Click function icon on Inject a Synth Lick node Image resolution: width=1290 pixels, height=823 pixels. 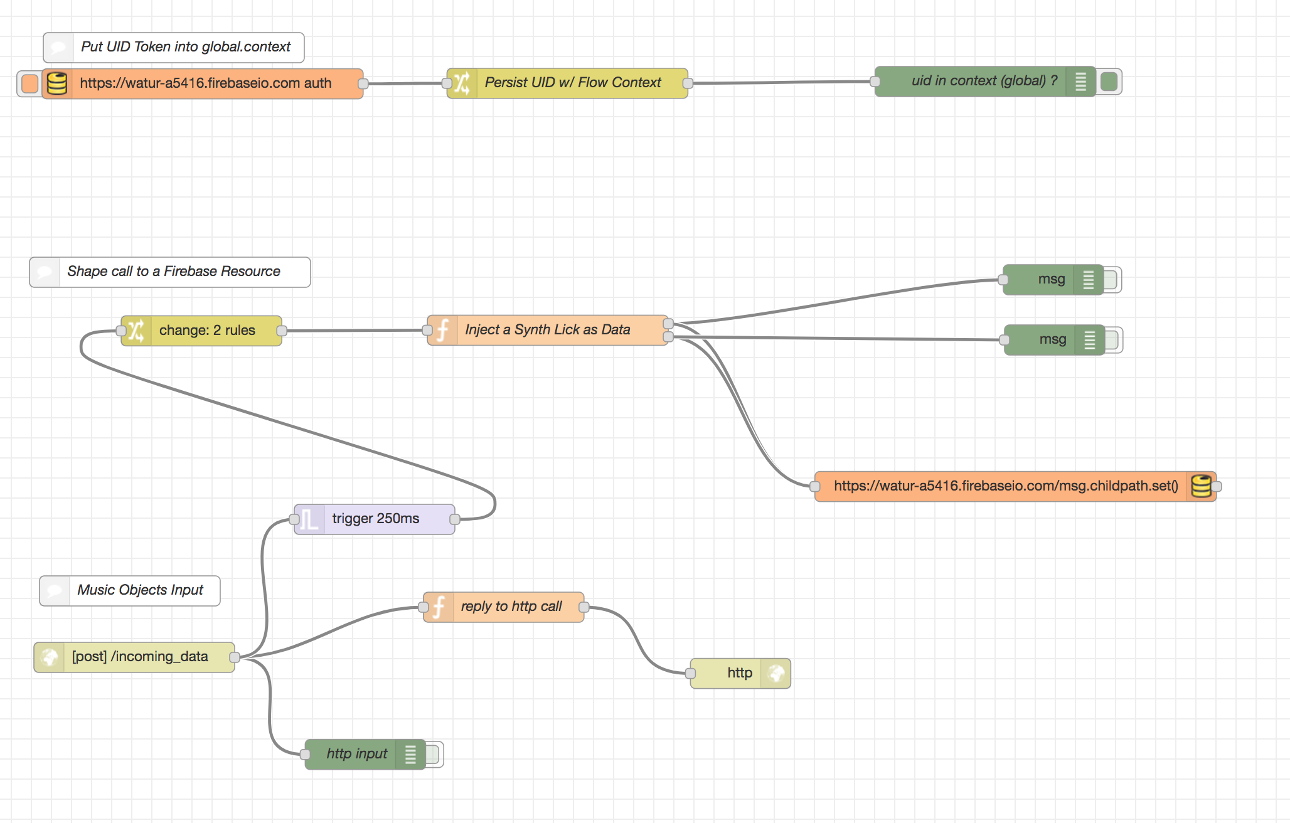click(442, 330)
